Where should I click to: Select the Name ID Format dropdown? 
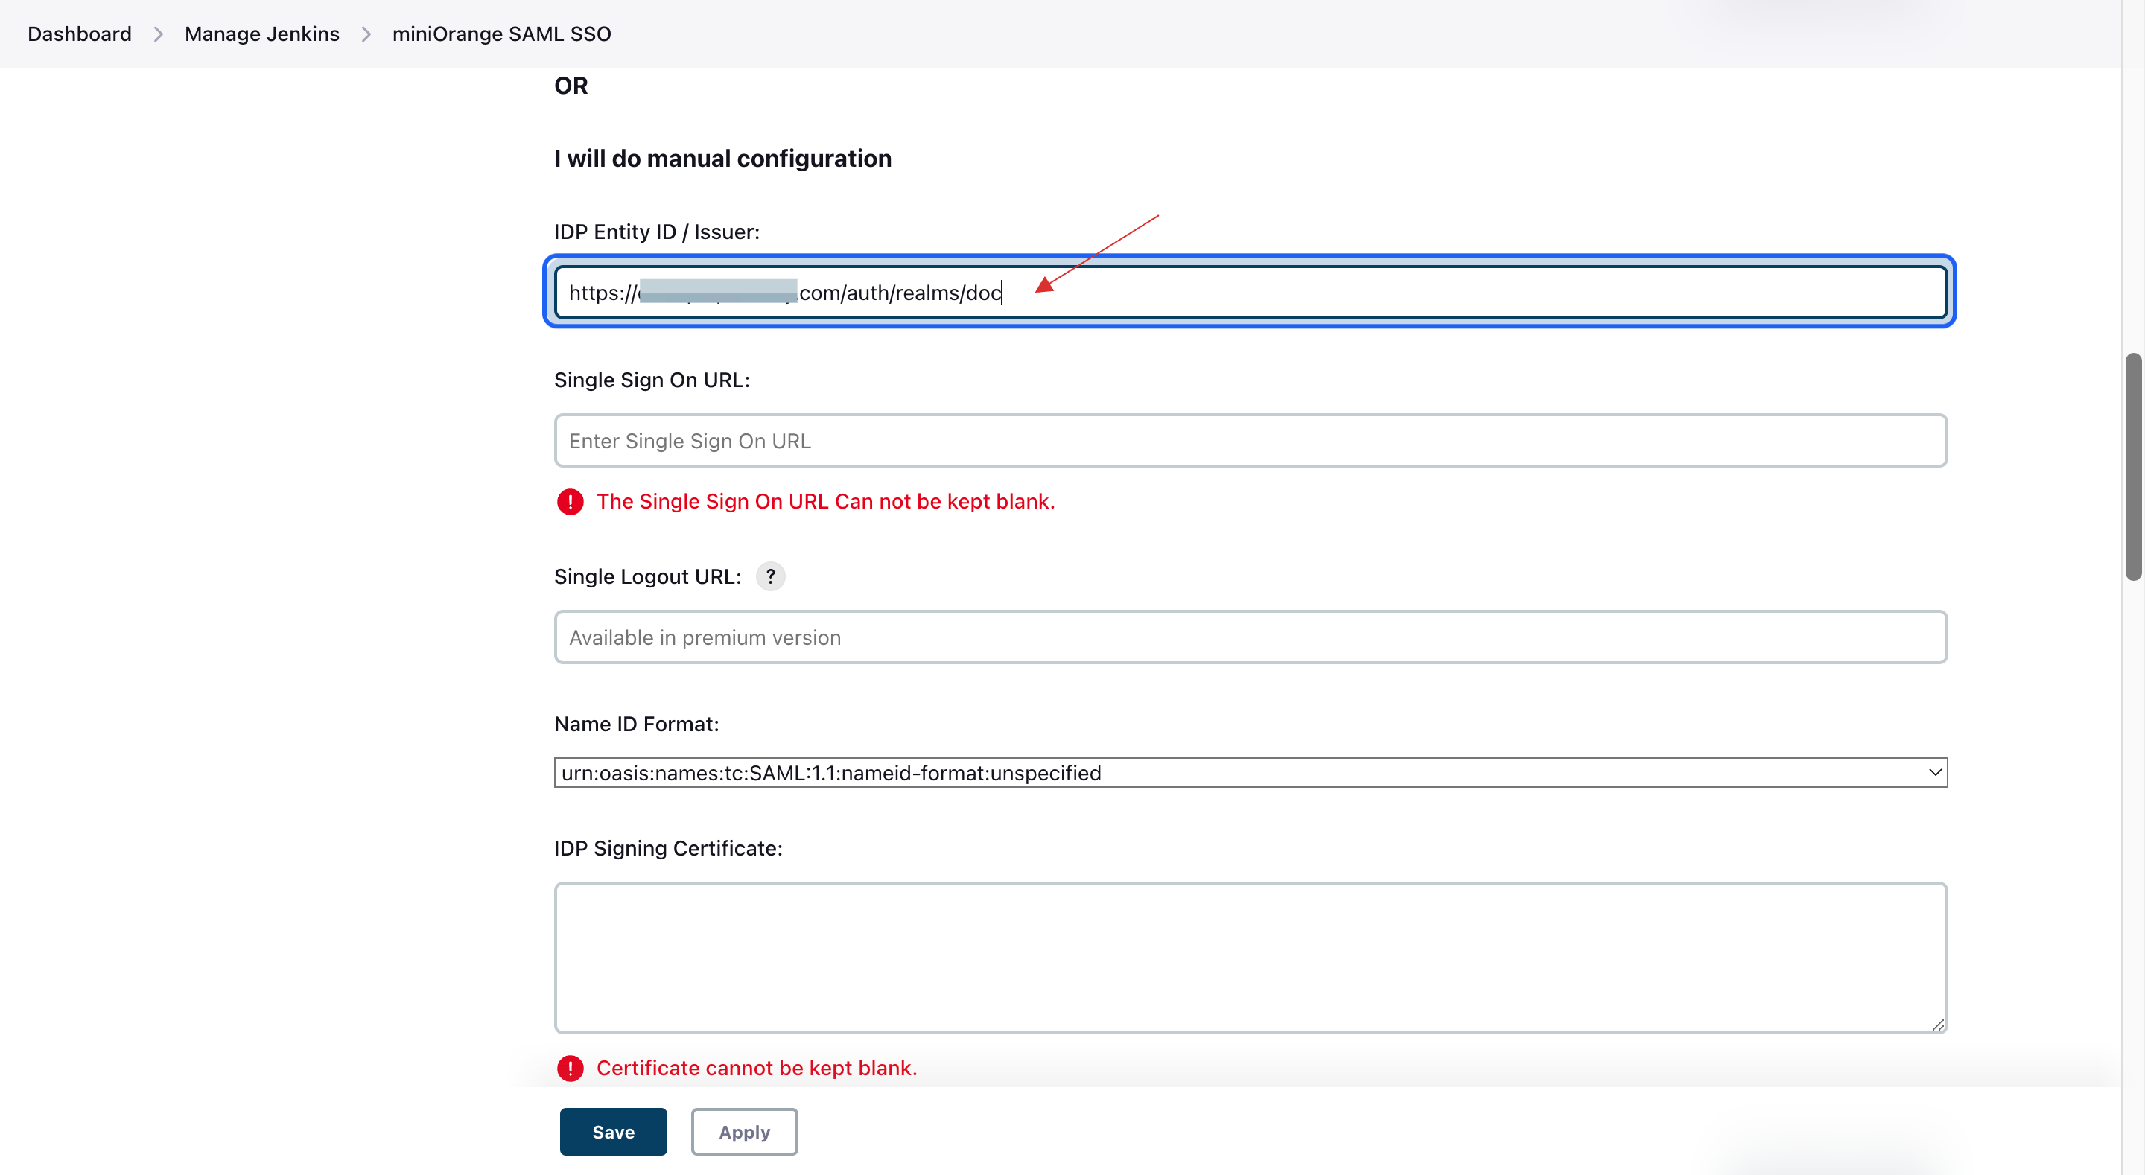click(1251, 771)
